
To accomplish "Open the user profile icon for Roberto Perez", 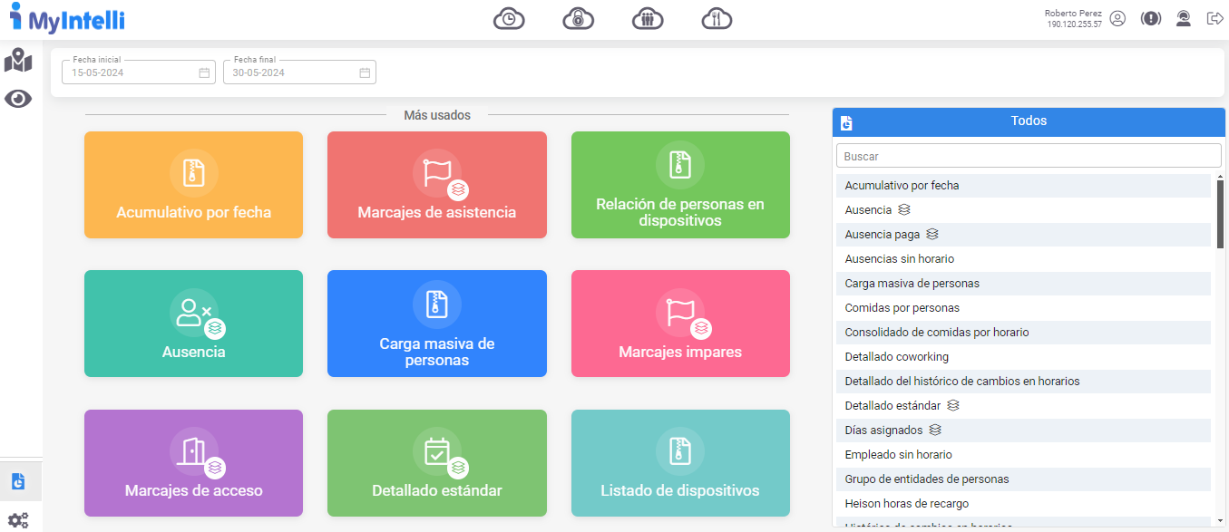I will (1117, 18).
